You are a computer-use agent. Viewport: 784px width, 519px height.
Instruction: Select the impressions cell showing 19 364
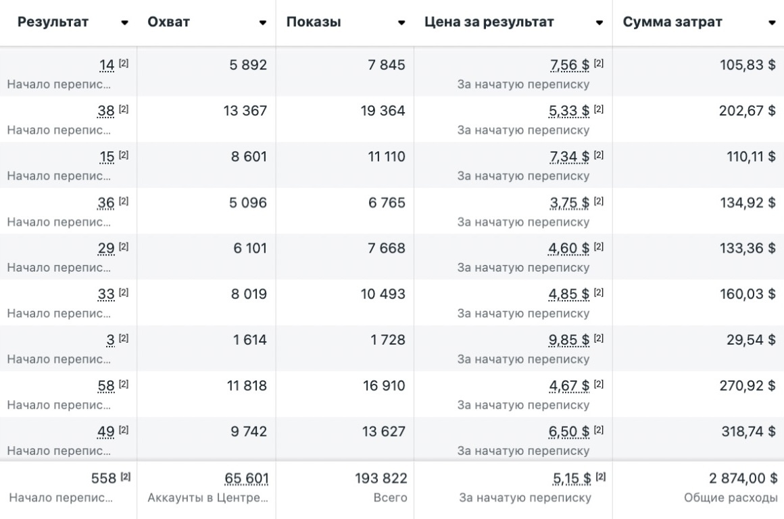click(x=383, y=112)
